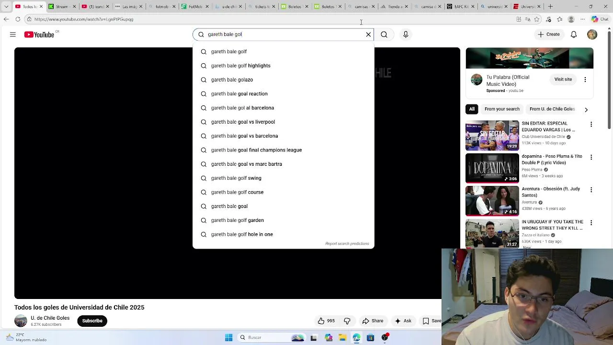This screenshot has height=345, width=613.
Task: Open OBS Studio from taskbar
Action: click(385, 338)
